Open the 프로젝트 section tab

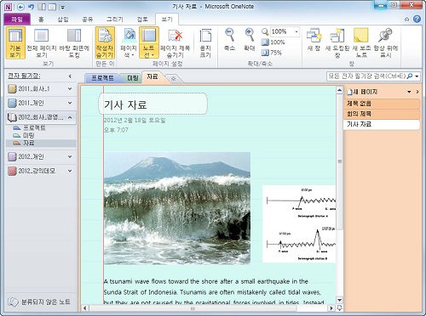102,78
